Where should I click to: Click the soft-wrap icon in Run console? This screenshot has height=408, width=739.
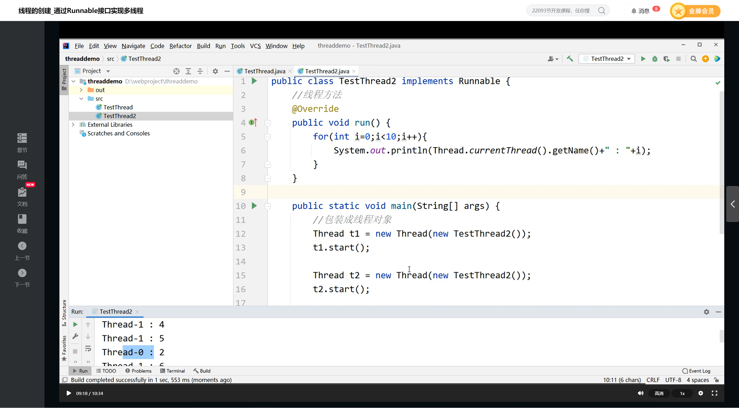(x=88, y=349)
